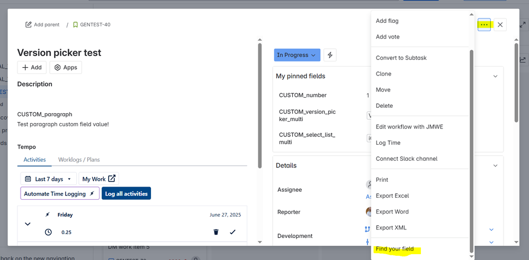
Task: Select Edit workflow with JMWE
Action: 420,127
